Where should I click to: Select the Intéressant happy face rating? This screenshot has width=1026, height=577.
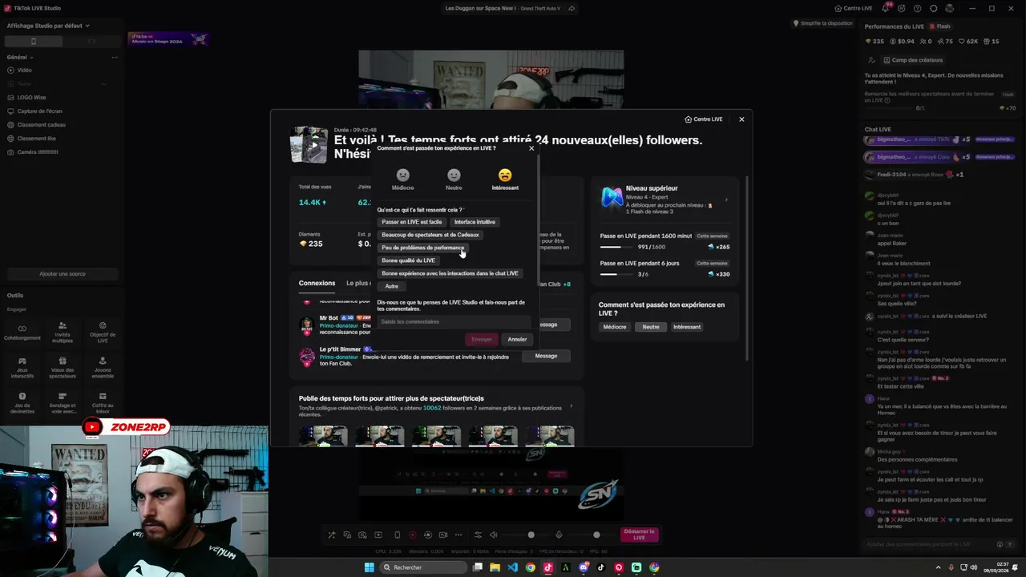click(x=505, y=180)
